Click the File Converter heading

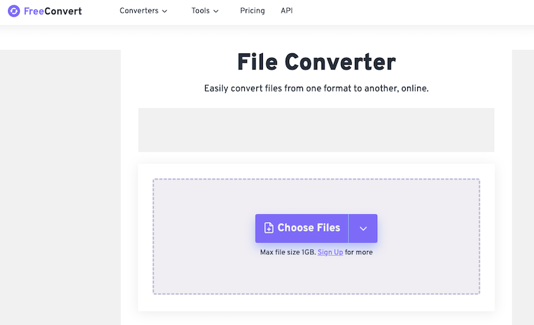coord(316,62)
